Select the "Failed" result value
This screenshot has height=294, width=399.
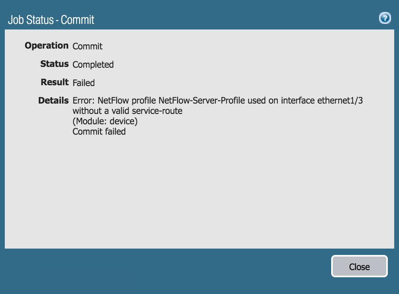[x=83, y=83]
